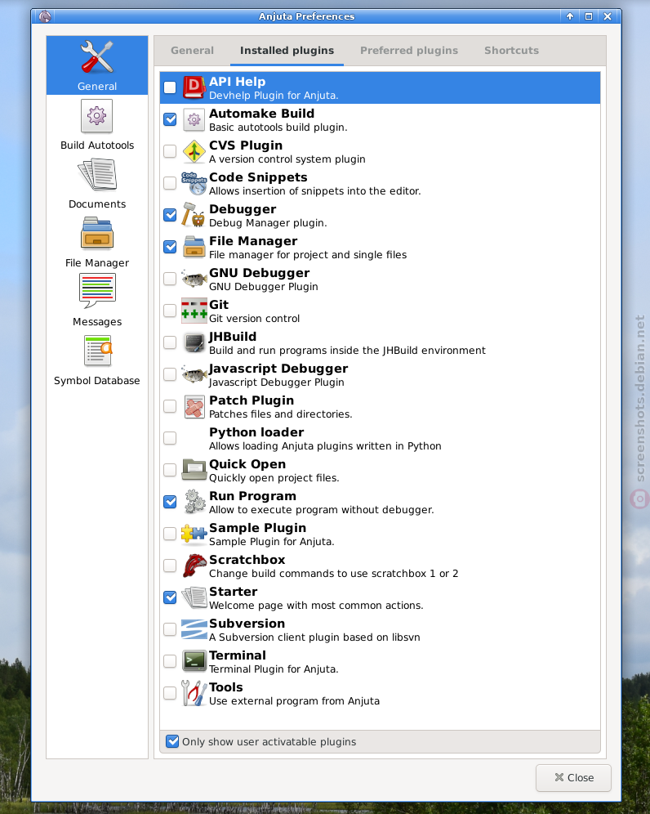Open Symbol Database preferences icon
The image size is (650, 814).
97,351
